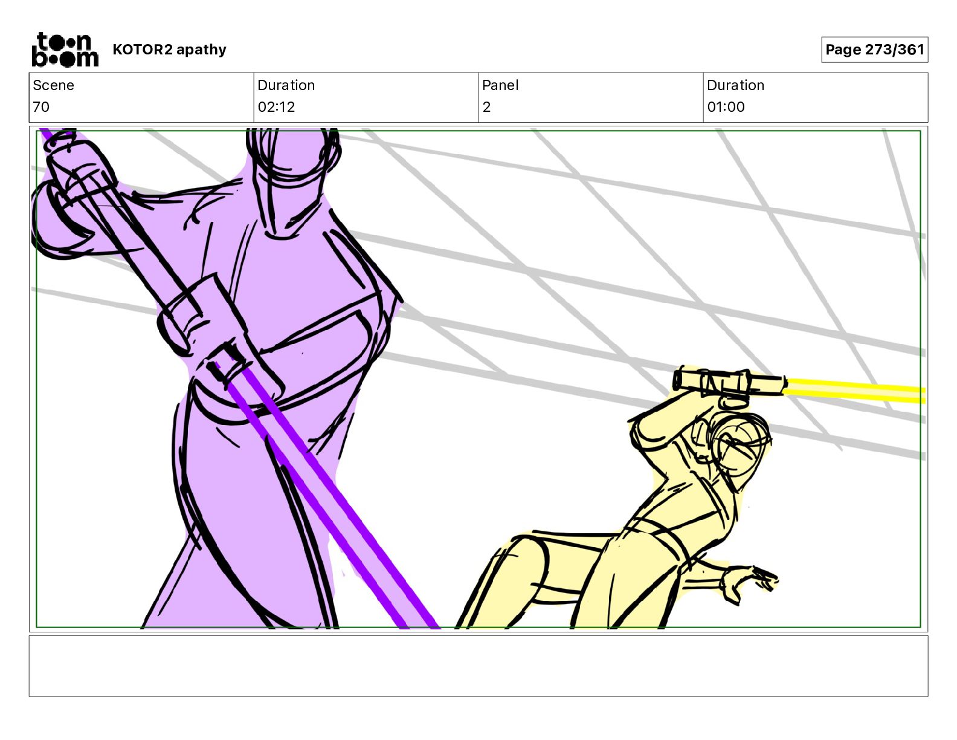Click the 'Panel' header label
Image resolution: width=957 pixels, height=740 pixels.
coord(500,85)
